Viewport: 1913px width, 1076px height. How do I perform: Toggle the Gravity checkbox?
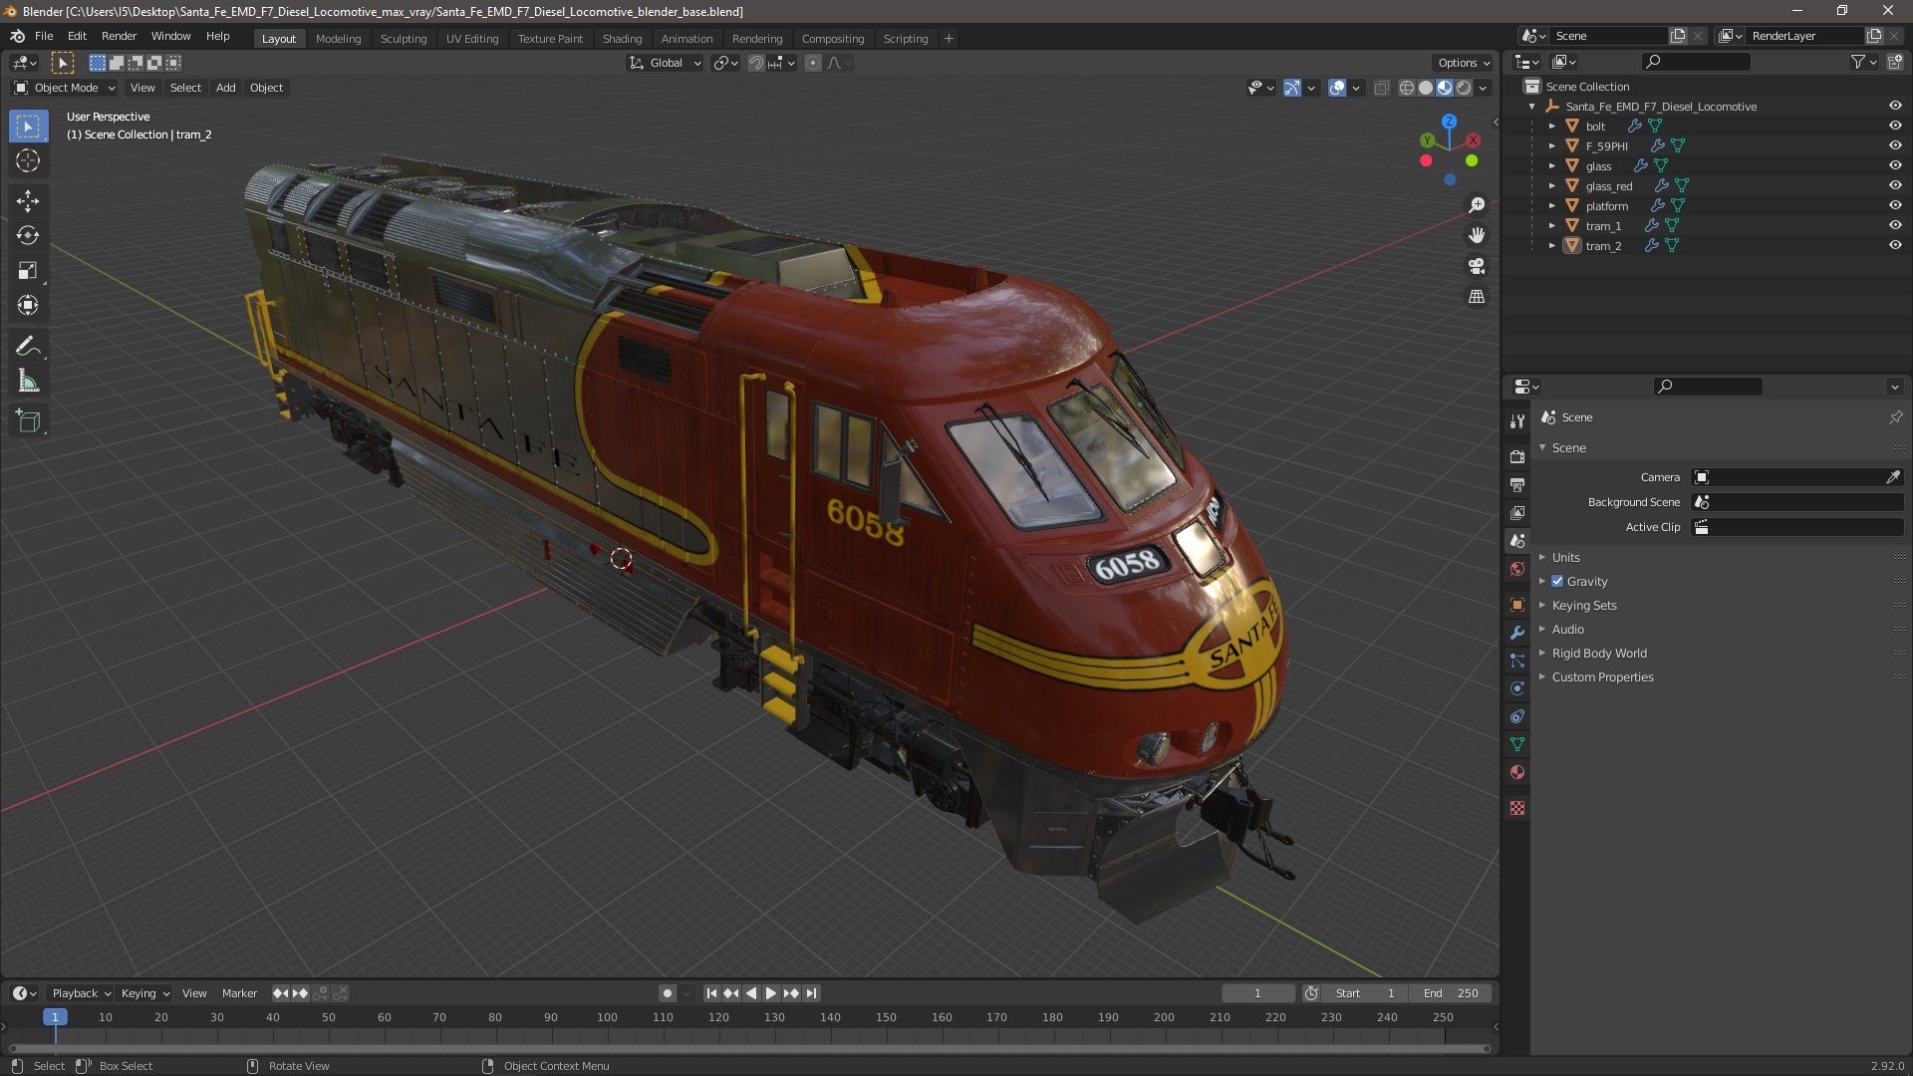click(x=1557, y=581)
